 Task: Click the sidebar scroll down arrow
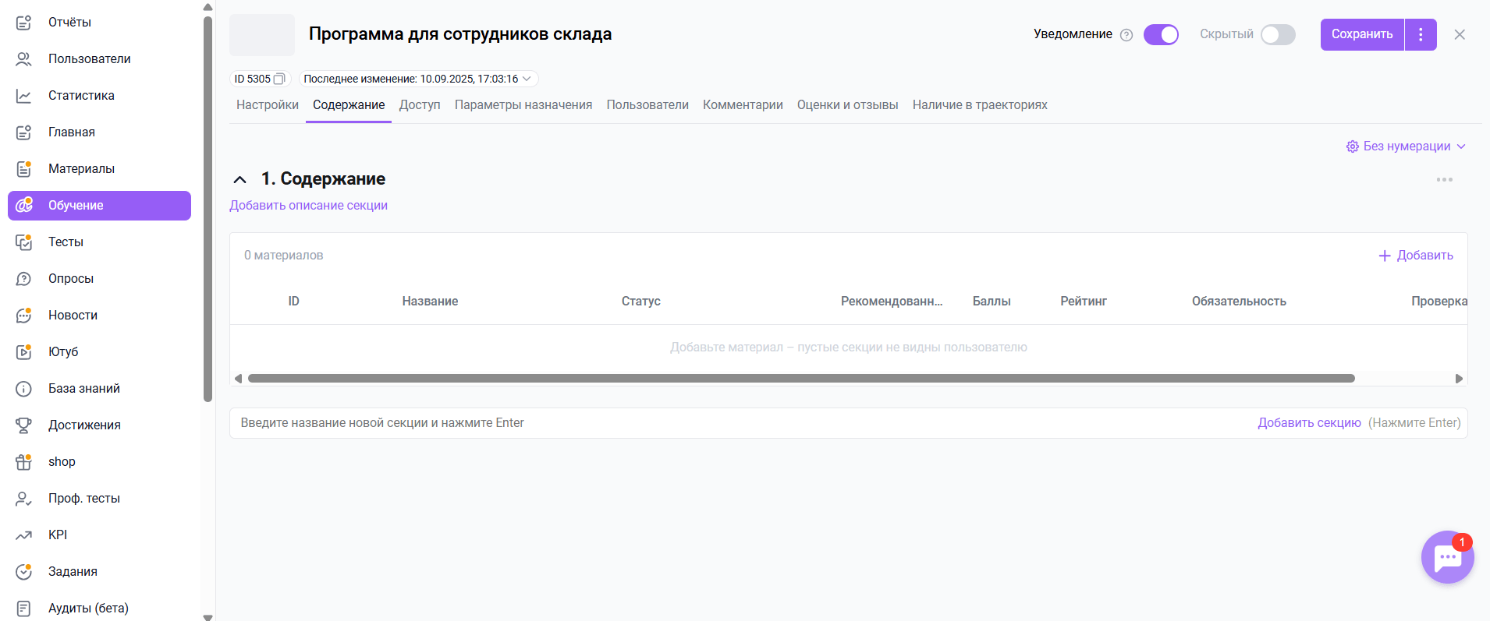pyautogui.click(x=208, y=616)
